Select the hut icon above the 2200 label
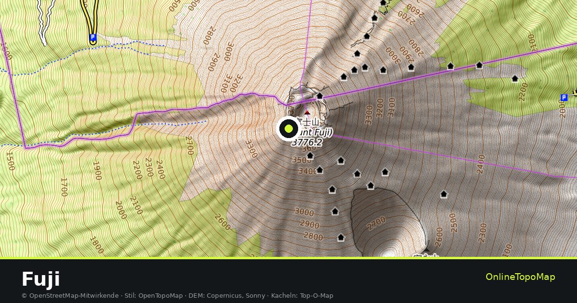The width and height of the screenshot is (577, 303). 515,78
